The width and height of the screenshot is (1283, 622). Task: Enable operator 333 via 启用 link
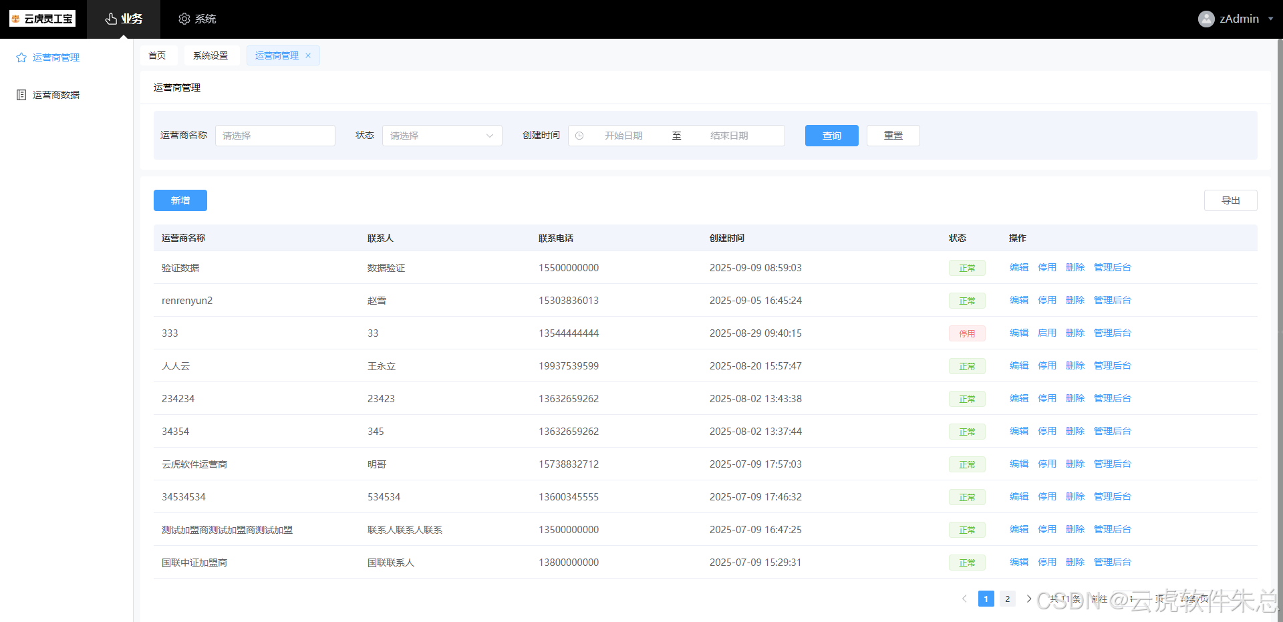[1046, 333]
